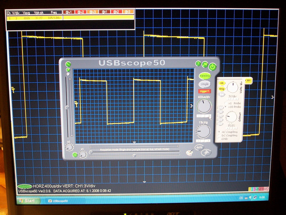286x215 pixels.
Task: Click stepper buttons under timebase knob
Action: click(204, 116)
